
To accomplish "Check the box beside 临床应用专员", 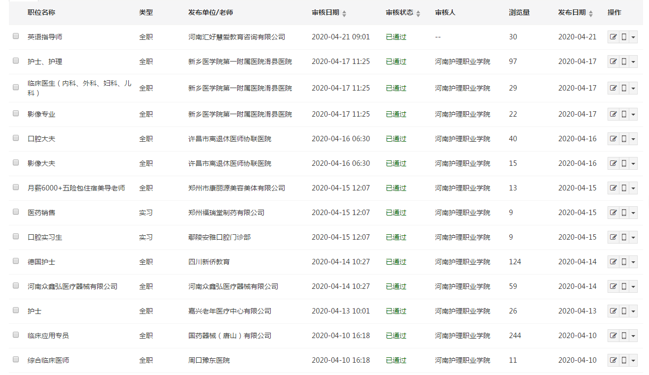I will (x=16, y=335).
